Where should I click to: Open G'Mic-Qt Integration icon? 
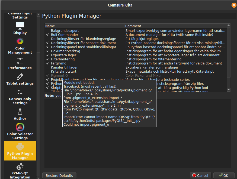(20, 166)
